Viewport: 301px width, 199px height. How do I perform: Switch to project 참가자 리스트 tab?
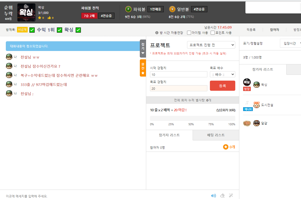coord(169,135)
